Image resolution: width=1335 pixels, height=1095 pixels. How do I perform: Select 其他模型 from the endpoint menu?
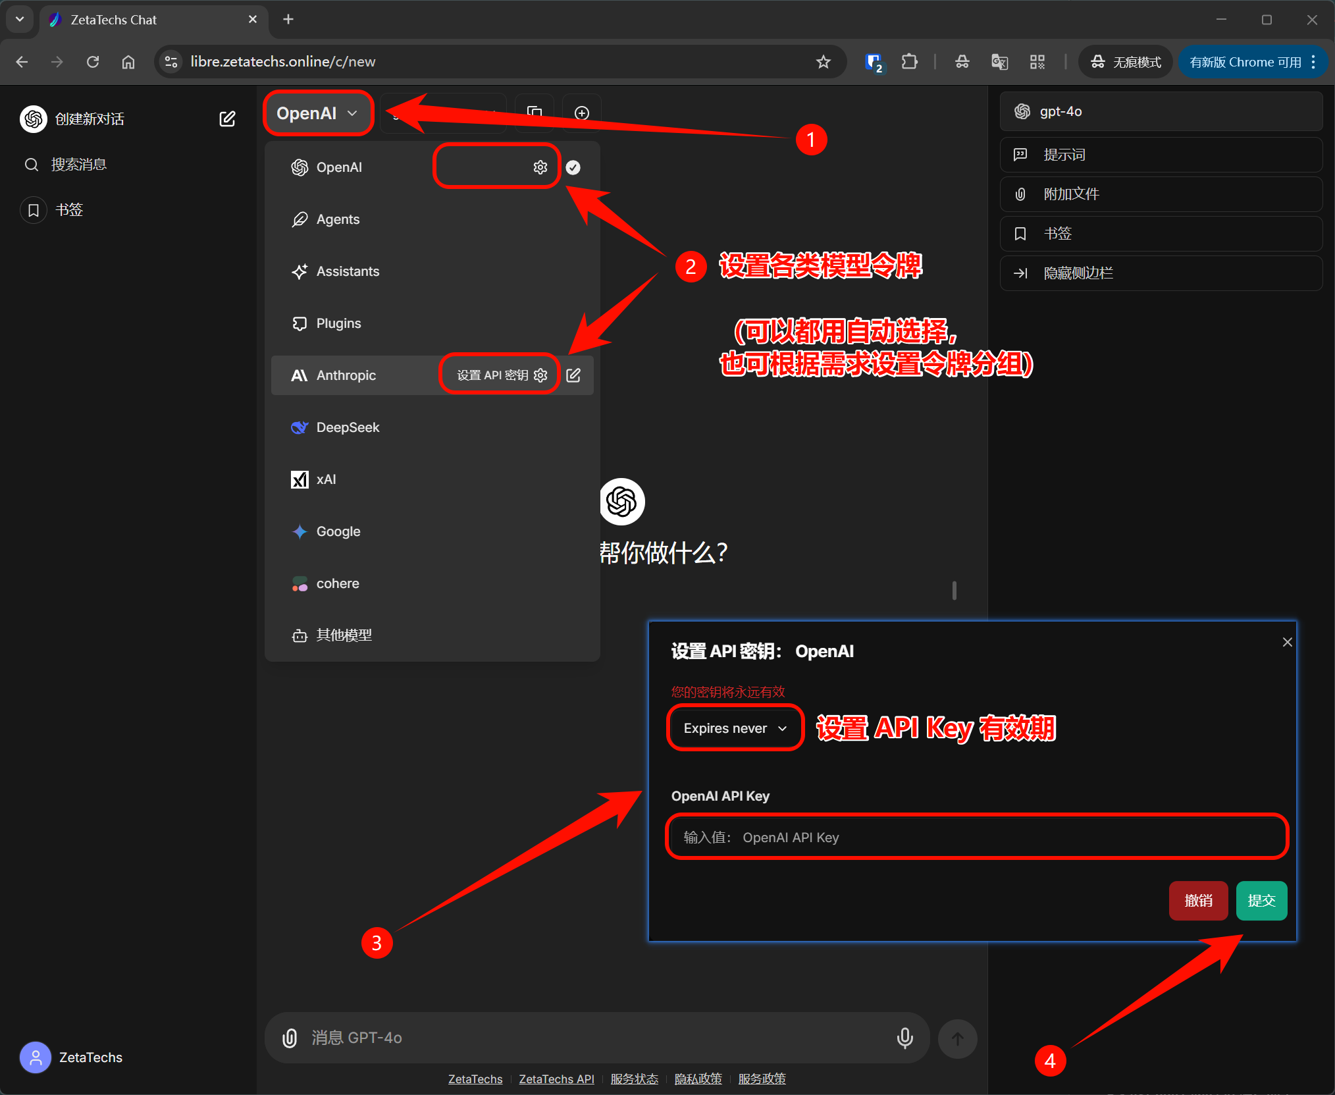pyautogui.click(x=432, y=635)
